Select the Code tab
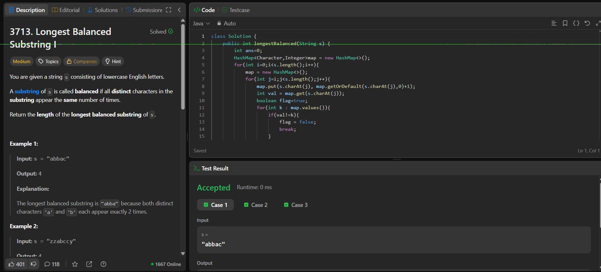601x272 pixels. coord(204,10)
